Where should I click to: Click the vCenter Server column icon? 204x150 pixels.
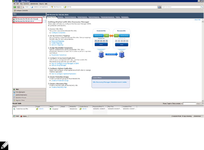(80, 109)
